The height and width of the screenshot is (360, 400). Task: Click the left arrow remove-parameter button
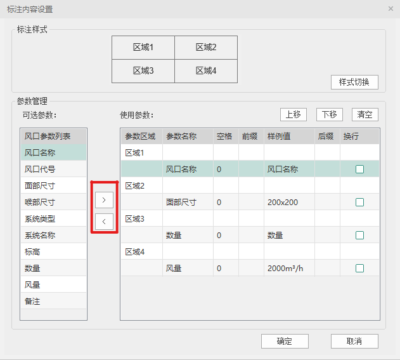point(104,222)
